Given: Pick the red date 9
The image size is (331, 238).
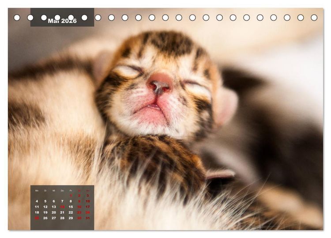Looking at the screenshot, I should 79,201.
